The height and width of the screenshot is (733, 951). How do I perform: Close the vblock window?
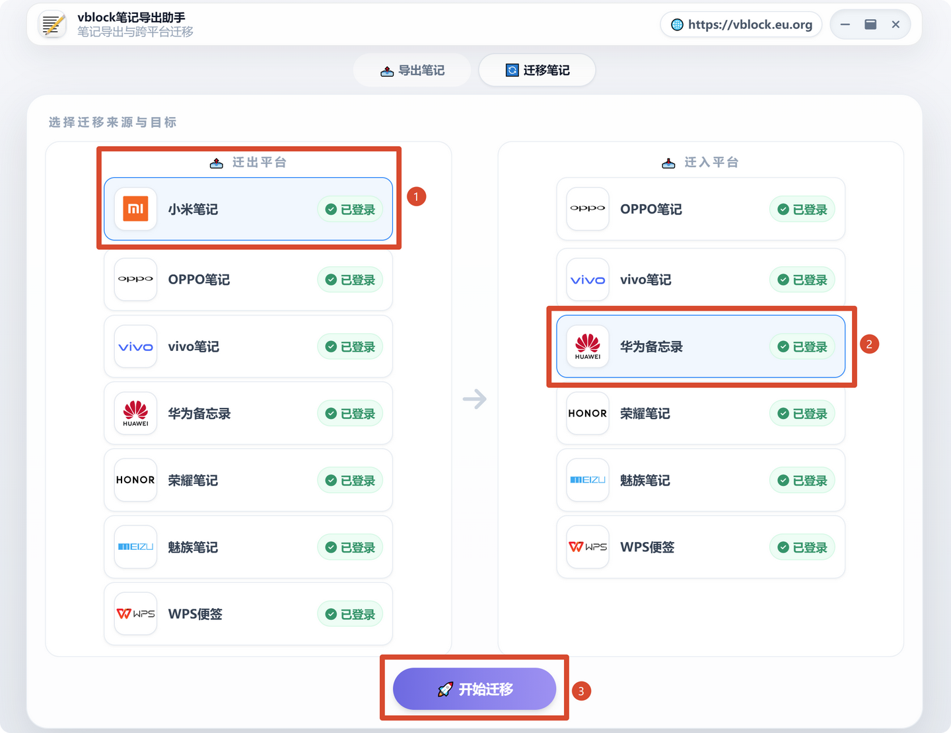(x=896, y=24)
